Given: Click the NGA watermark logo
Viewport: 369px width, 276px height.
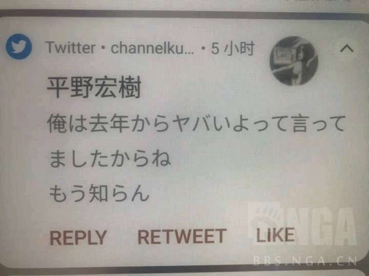Looking at the screenshot, I should point(303,225).
